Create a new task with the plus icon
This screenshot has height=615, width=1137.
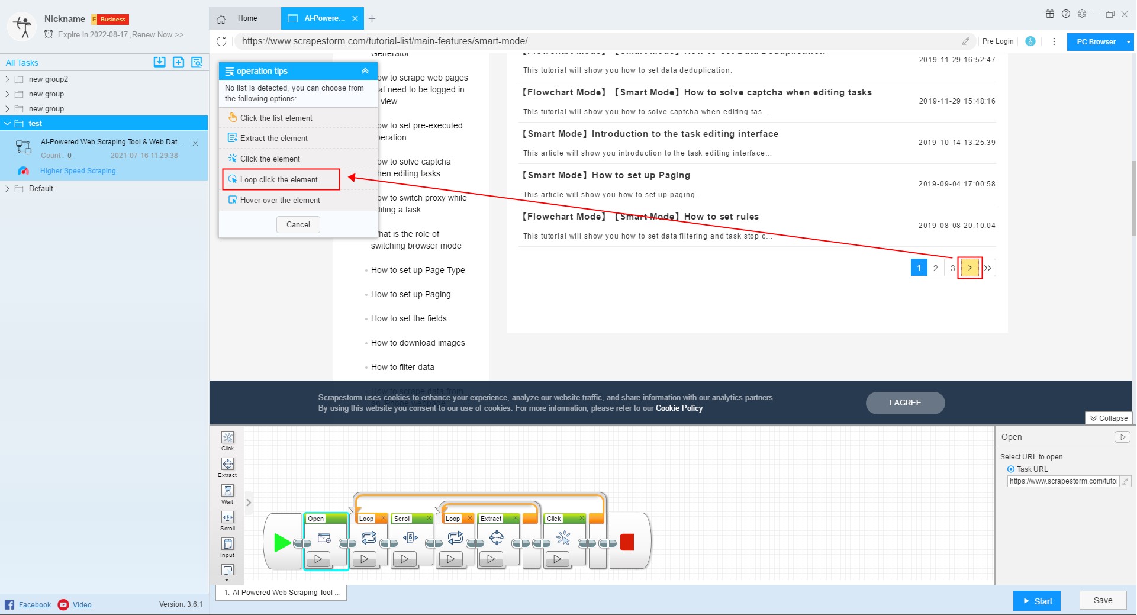click(178, 62)
